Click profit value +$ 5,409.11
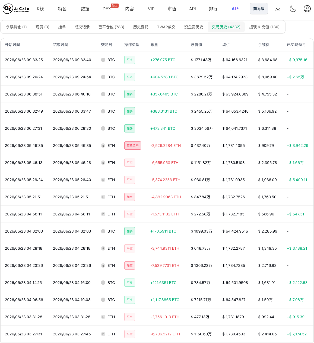Screen dimensions: 314x343 (297, 180)
